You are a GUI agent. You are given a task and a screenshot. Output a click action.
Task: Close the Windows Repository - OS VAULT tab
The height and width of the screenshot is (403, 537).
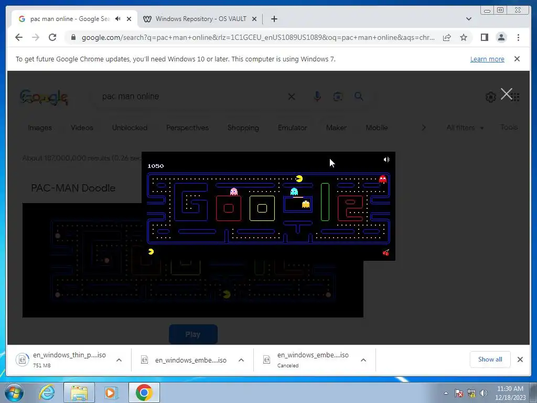(x=254, y=19)
